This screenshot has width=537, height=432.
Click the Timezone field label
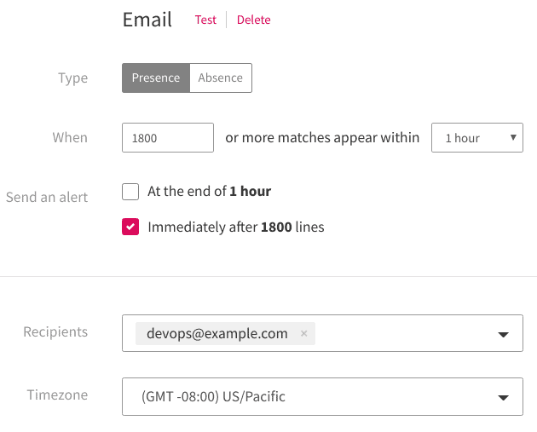(57, 395)
